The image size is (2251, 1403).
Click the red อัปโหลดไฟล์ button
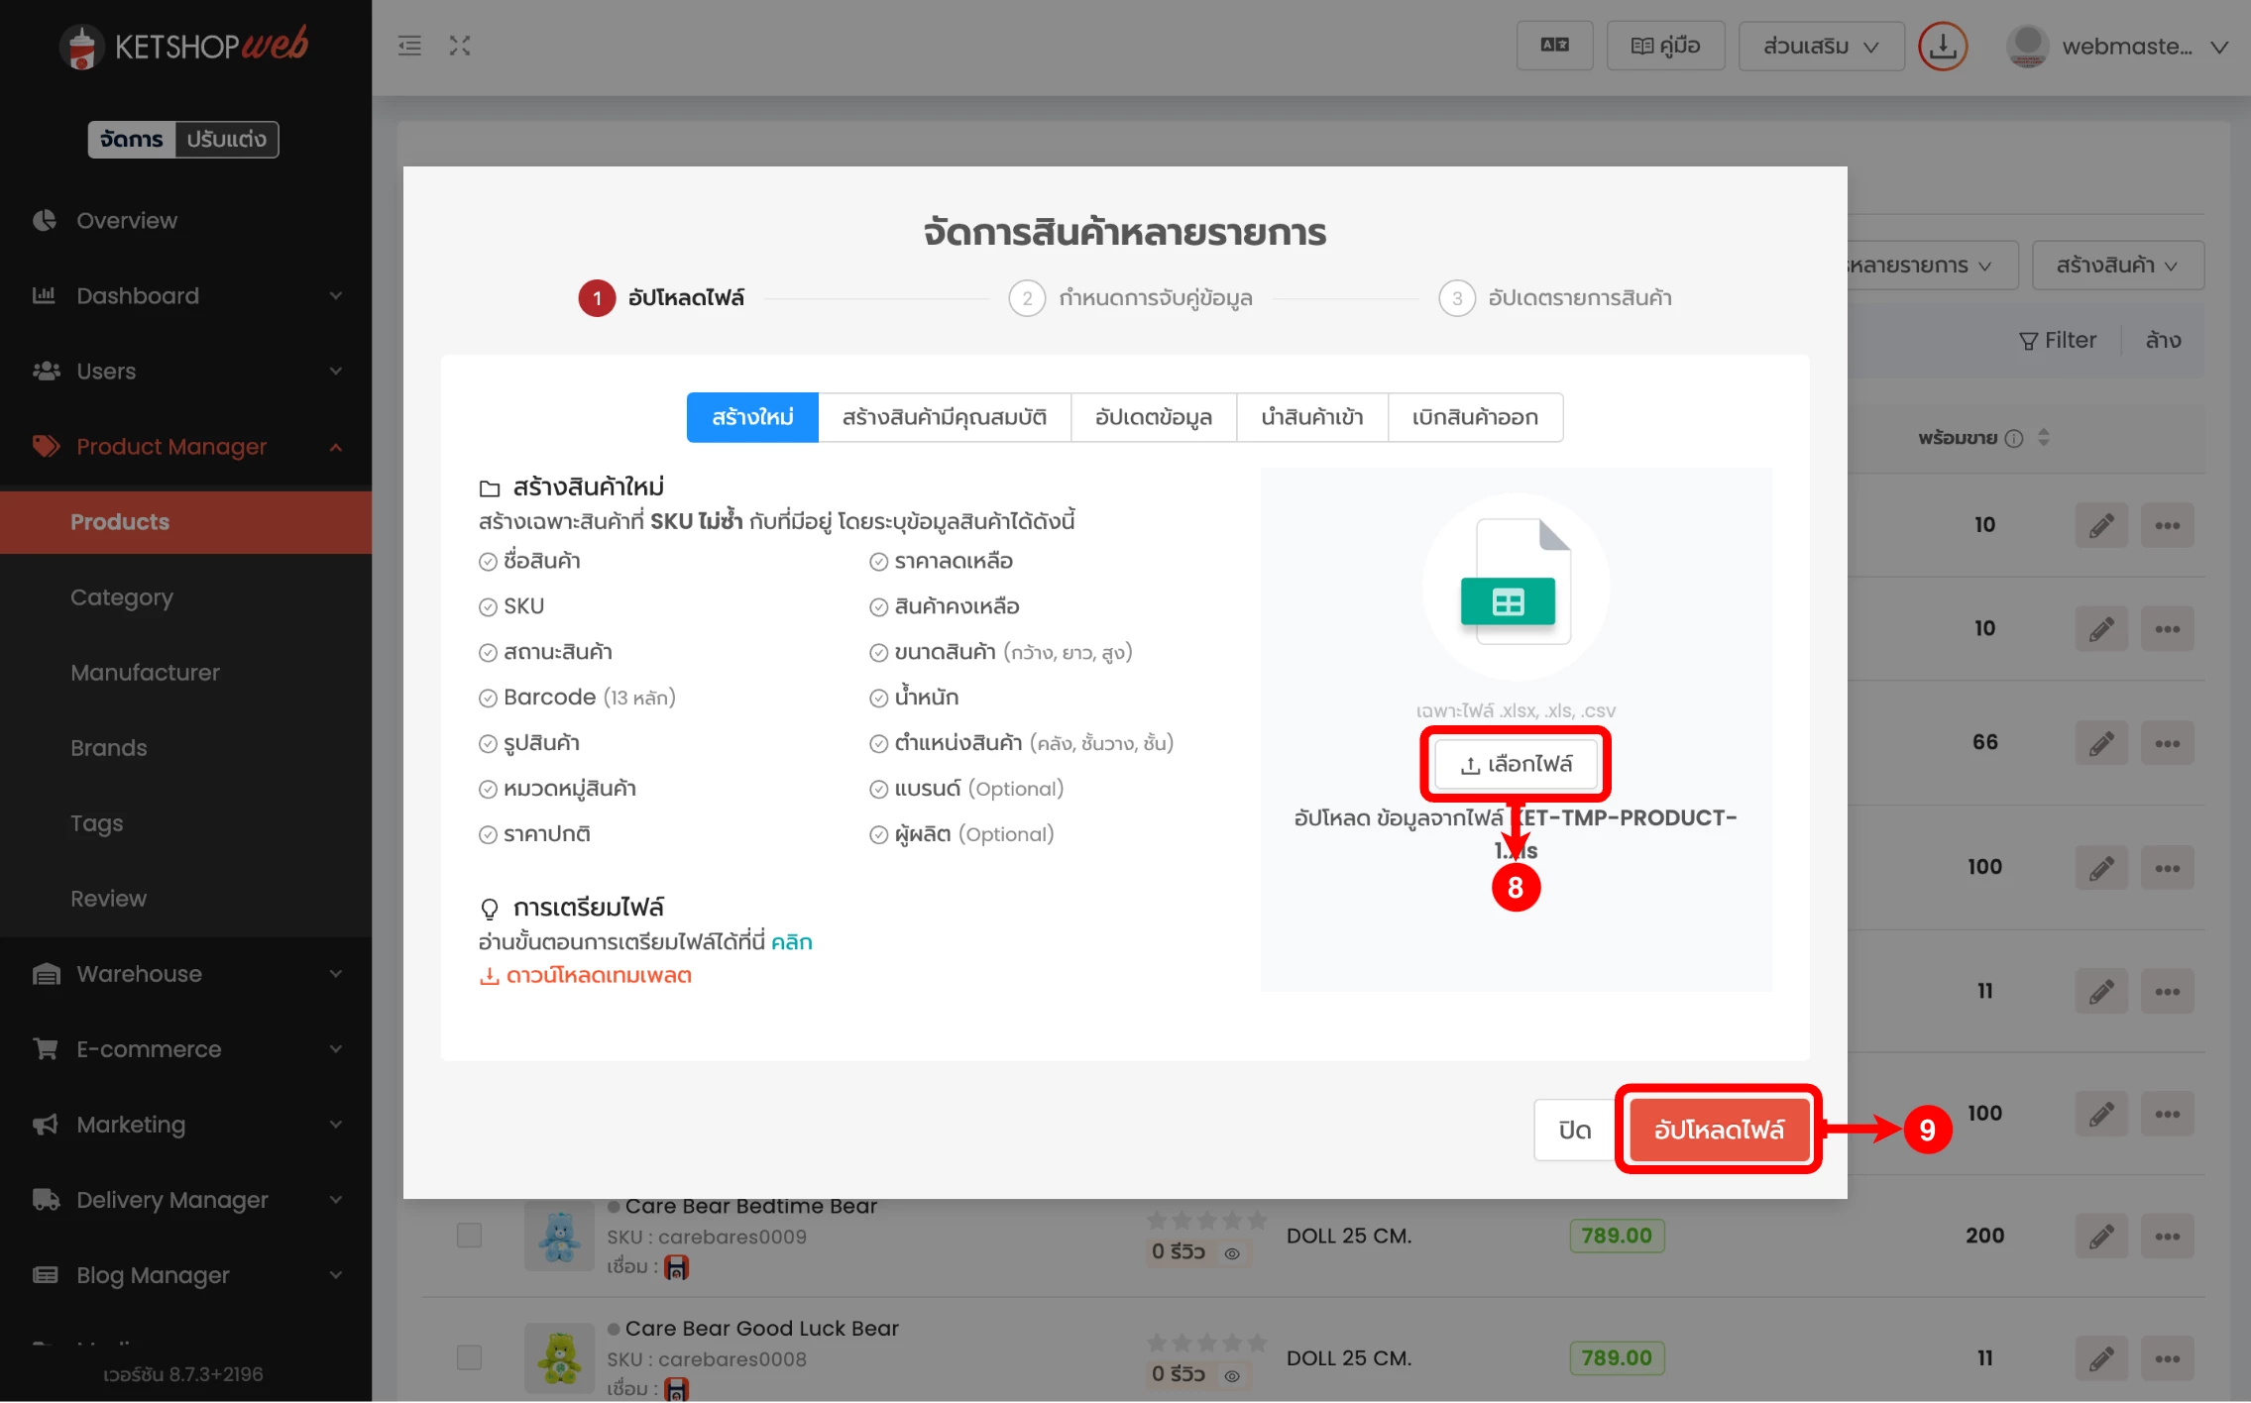[1718, 1130]
